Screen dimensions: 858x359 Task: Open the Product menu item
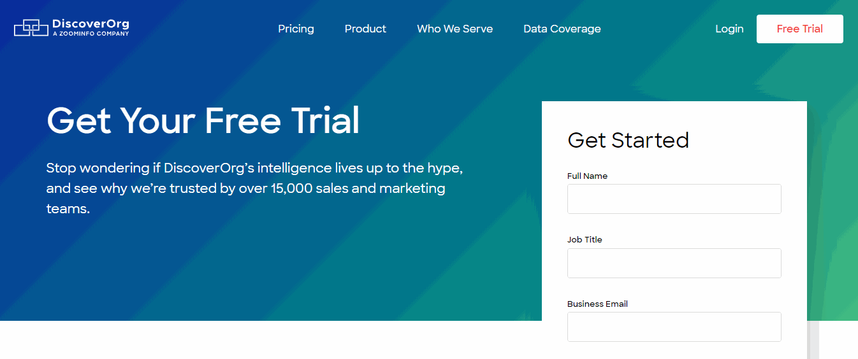(x=365, y=29)
